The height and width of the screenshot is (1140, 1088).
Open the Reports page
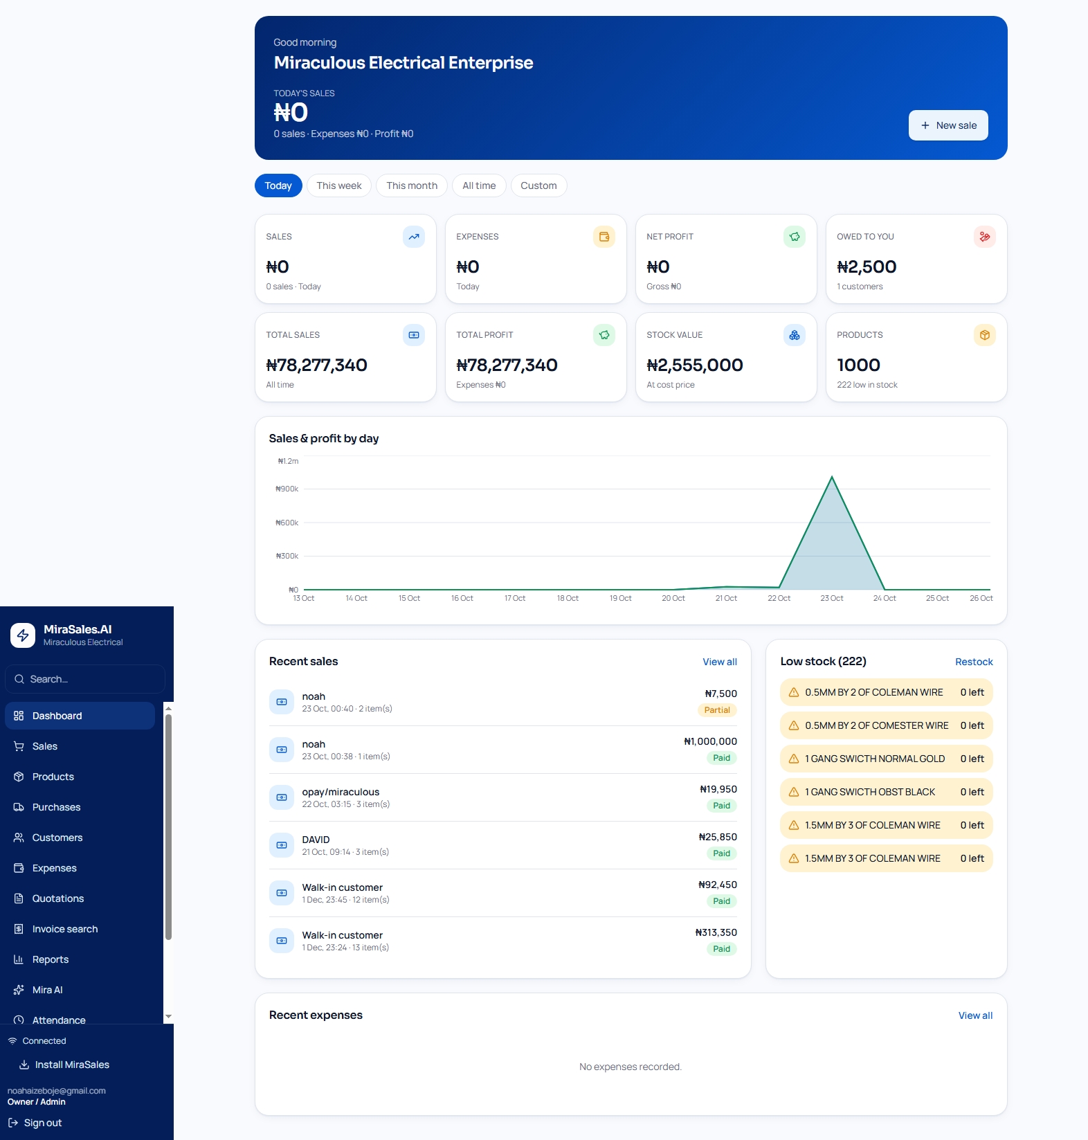pos(80,959)
